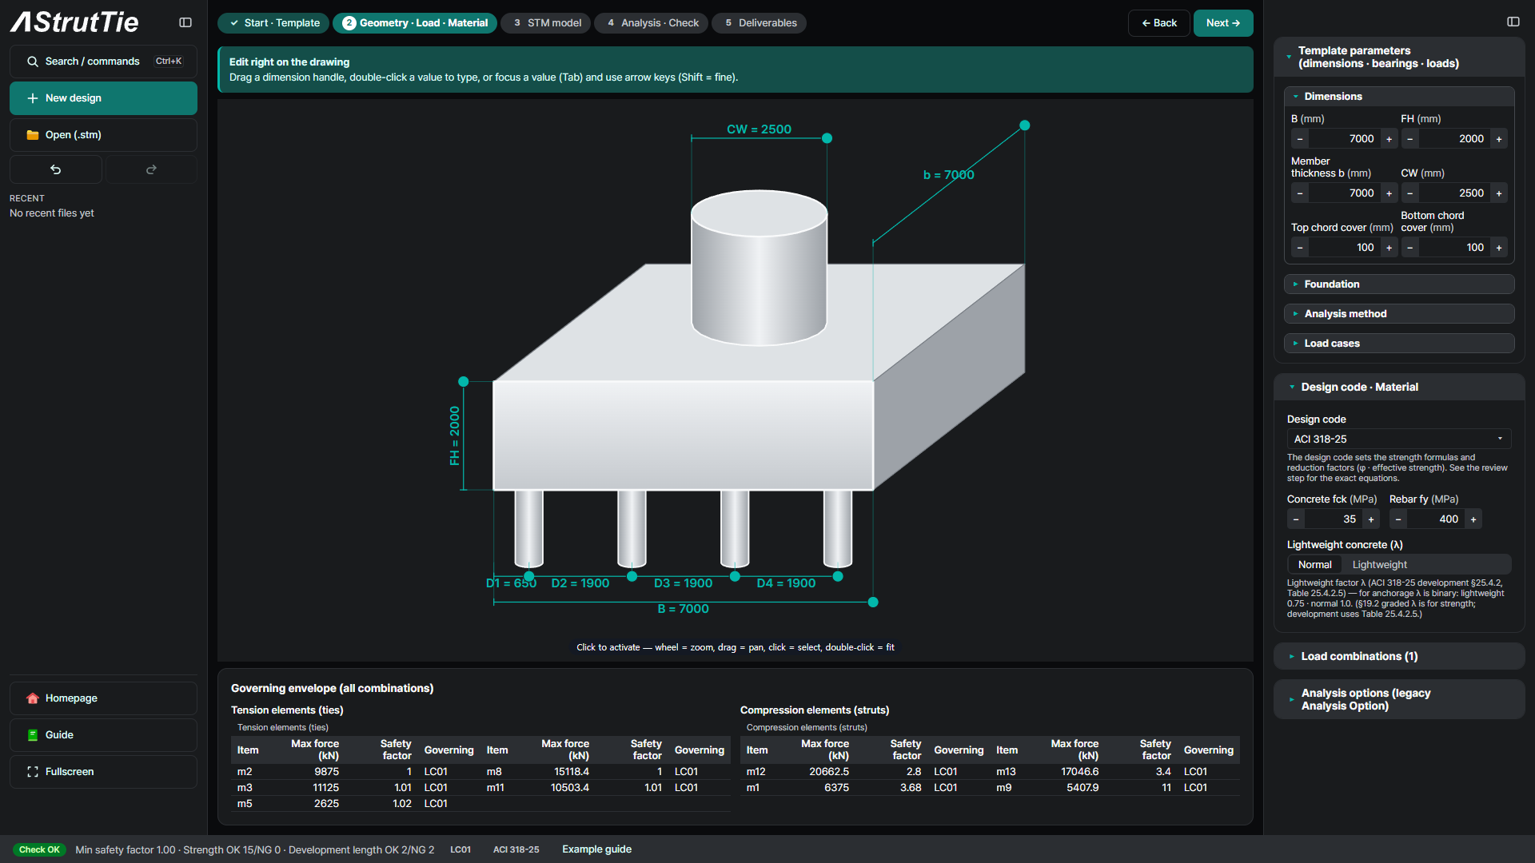Decrease CW (mm) value

tap(1409, 193)
